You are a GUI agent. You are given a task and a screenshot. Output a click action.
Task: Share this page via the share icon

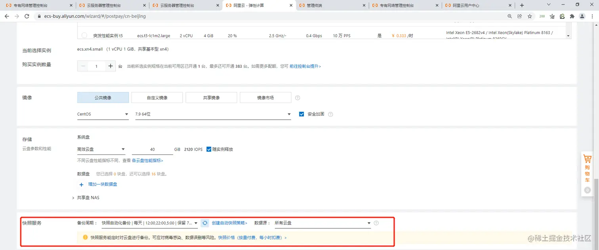tap(519, 16)
